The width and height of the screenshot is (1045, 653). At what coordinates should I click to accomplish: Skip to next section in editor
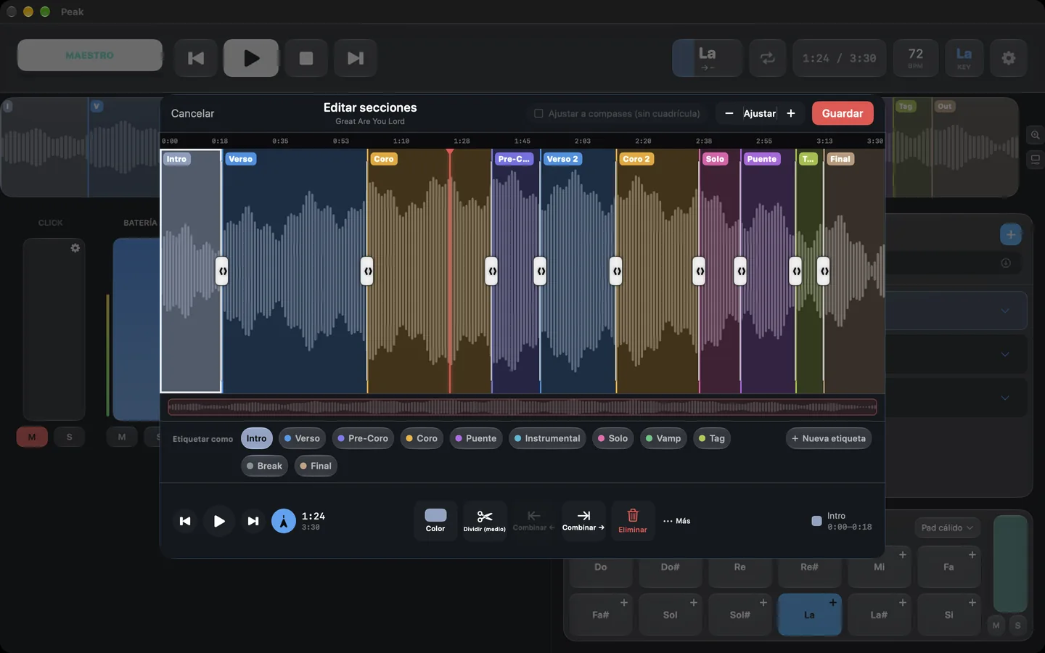253,521
